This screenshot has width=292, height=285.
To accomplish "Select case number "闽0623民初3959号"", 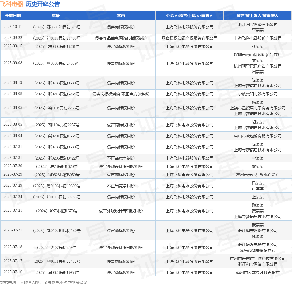I will pyautogui.click(x=57, y=175).
